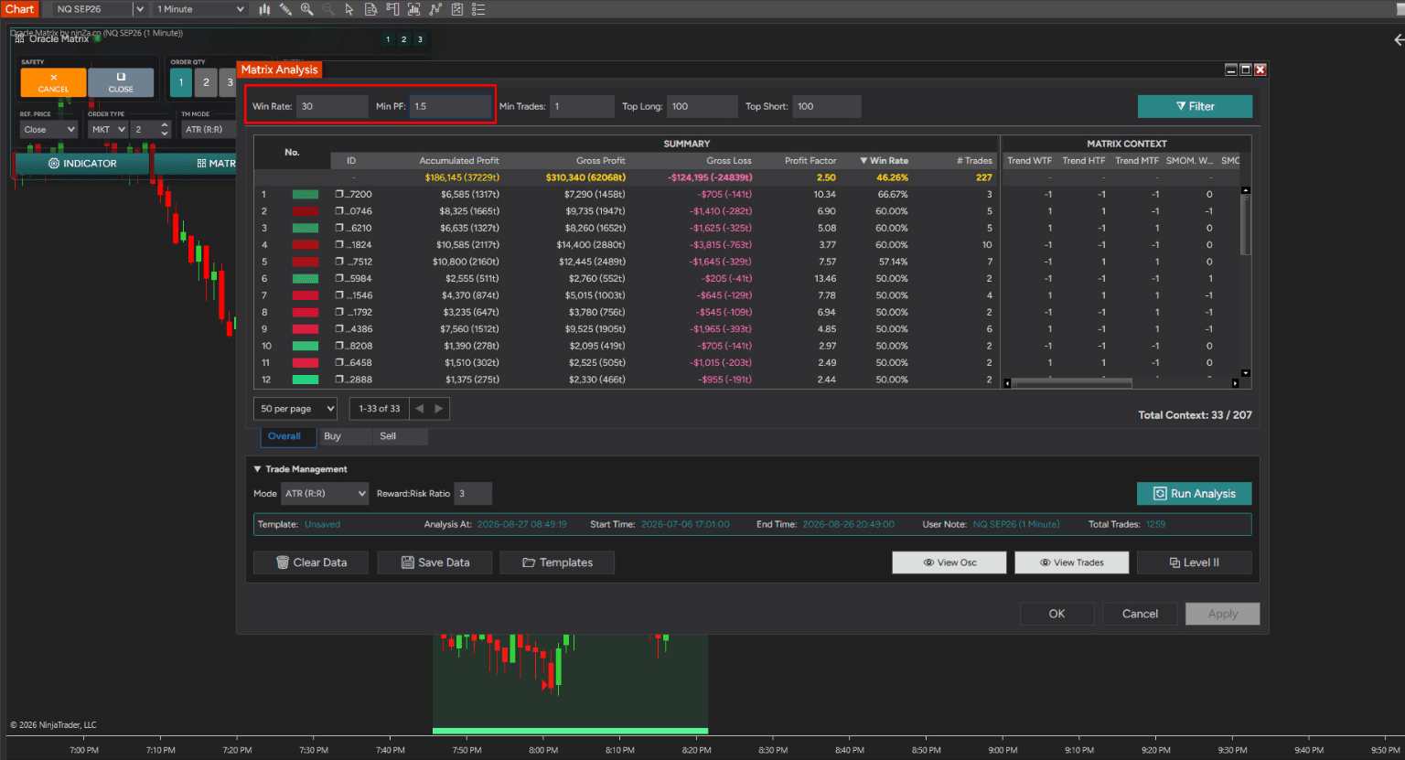
Task: Open the chart trader icon in toolbar
Action: tap(392, 9)
